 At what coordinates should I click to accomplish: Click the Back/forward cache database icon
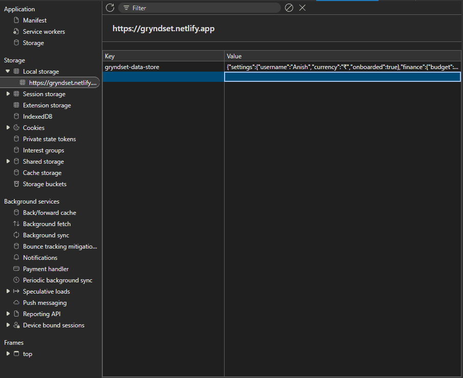16,212
